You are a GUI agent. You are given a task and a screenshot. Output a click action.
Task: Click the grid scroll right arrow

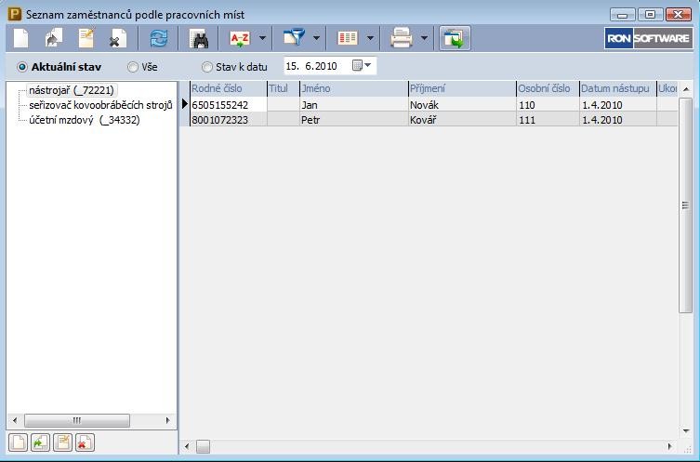coord(669,446)
